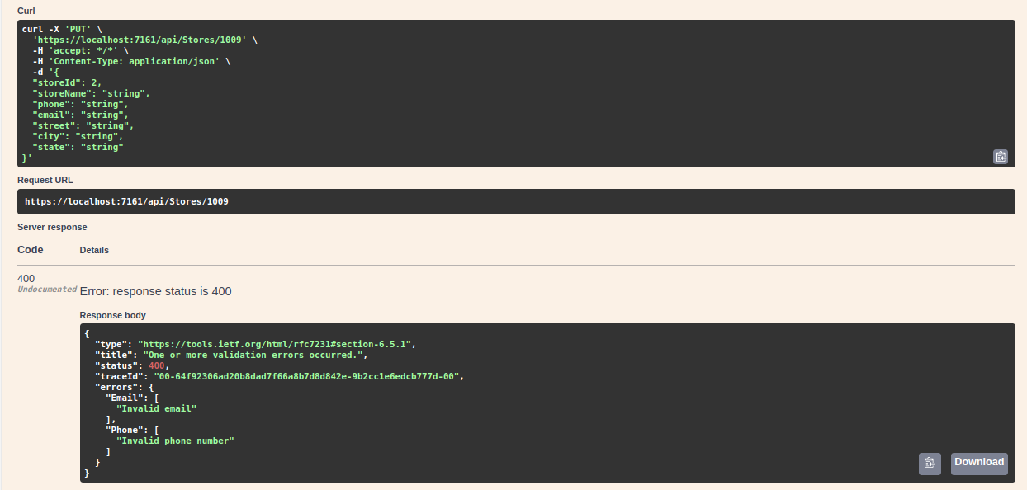Viewport: 1027px width, 490px height.
Task: Click the Response body label
Action: click(x=112, y=315)
